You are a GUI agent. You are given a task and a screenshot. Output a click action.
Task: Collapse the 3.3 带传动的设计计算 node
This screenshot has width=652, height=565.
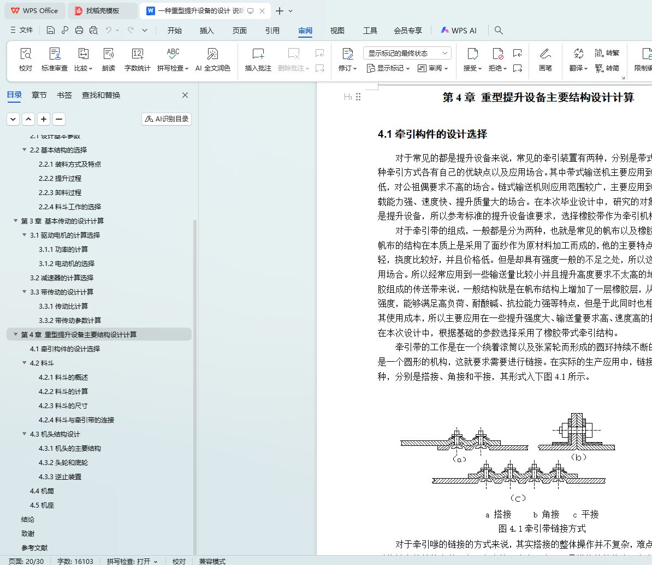(24, 292)
